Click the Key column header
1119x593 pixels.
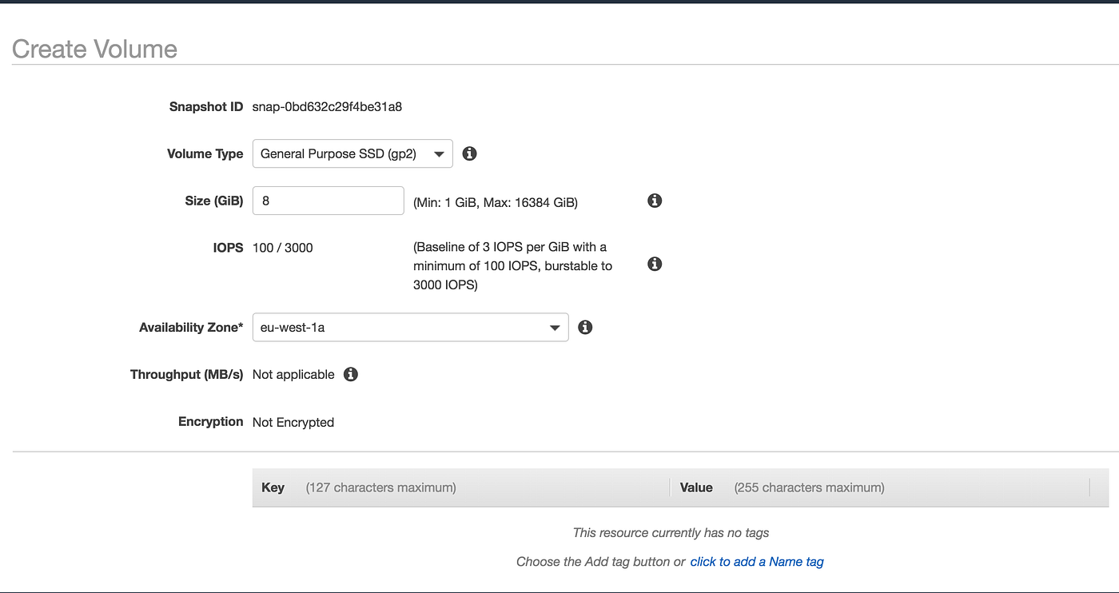pyautogui.click(x=273, y=488)
